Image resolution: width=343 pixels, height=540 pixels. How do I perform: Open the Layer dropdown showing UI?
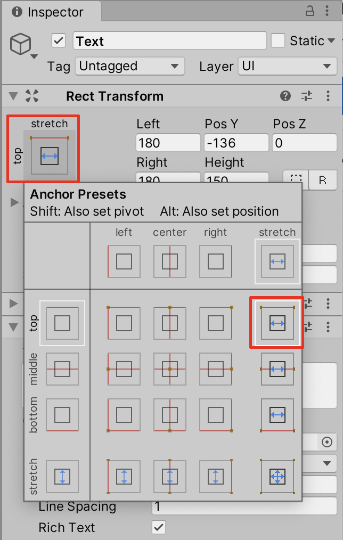(x=287, y=67)
